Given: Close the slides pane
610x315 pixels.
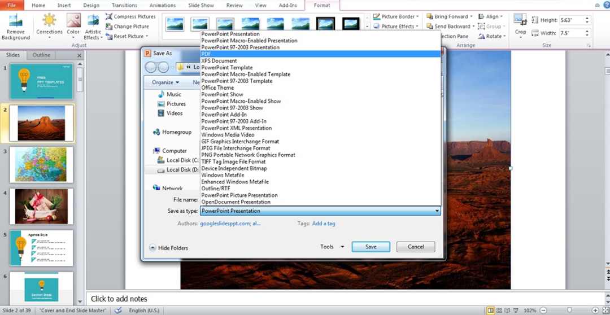Looking at the screenshot, I should (80, 56).
